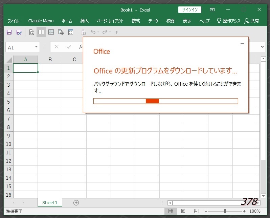Click vertical scrollbar down arrow
Image resolution: width=270 pixels, height=218 pixels.
pyautogui.click(x=263, y=196)
